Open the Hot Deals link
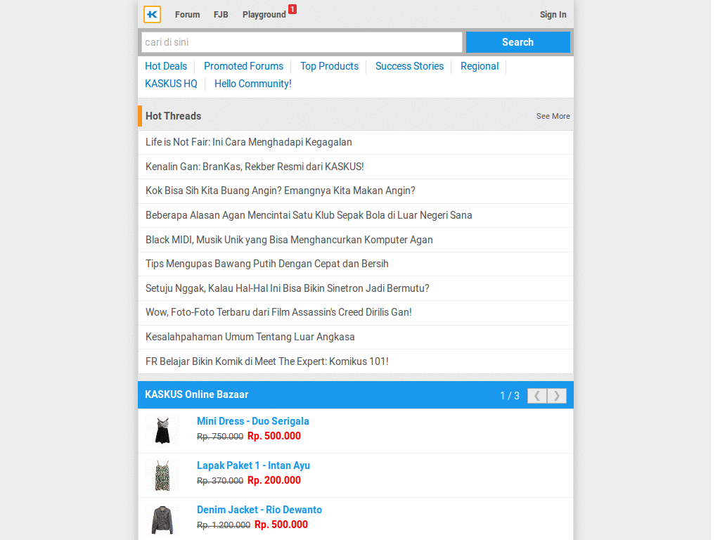The height and width of the screenshot is (540, 720). (166, 66)
